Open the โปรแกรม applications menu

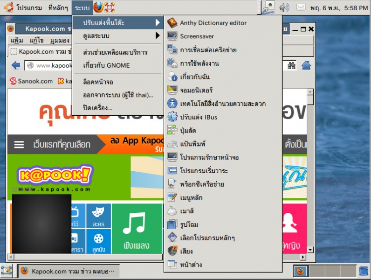[29, 8]
